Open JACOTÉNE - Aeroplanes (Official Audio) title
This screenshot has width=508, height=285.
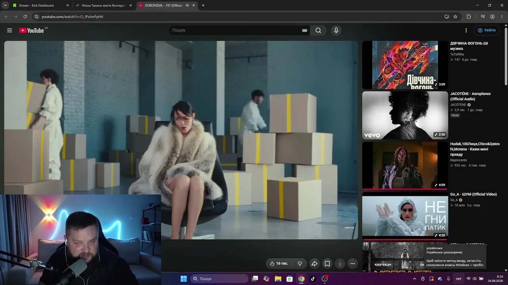click(x=470, y=96)
